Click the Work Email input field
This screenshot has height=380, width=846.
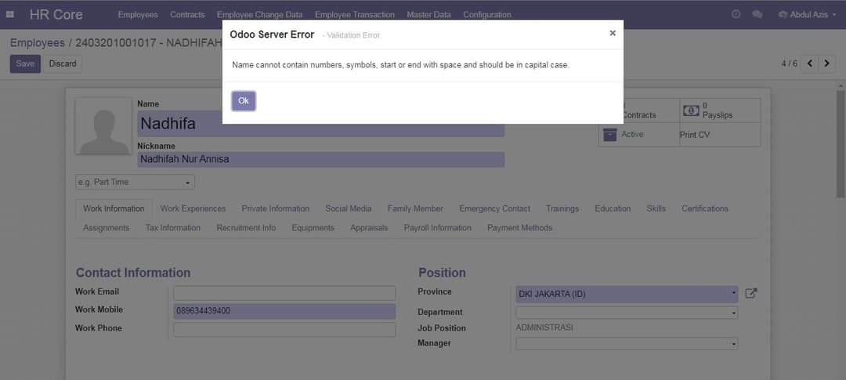(x=284, y=293)
